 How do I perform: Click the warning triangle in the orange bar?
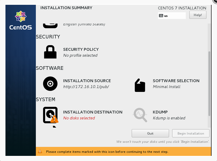click(x=40, y=151)
